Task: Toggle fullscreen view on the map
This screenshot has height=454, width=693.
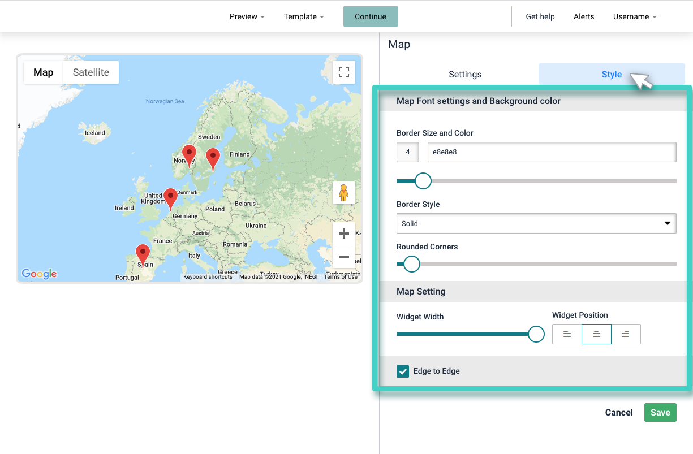Action: [344, 72]
